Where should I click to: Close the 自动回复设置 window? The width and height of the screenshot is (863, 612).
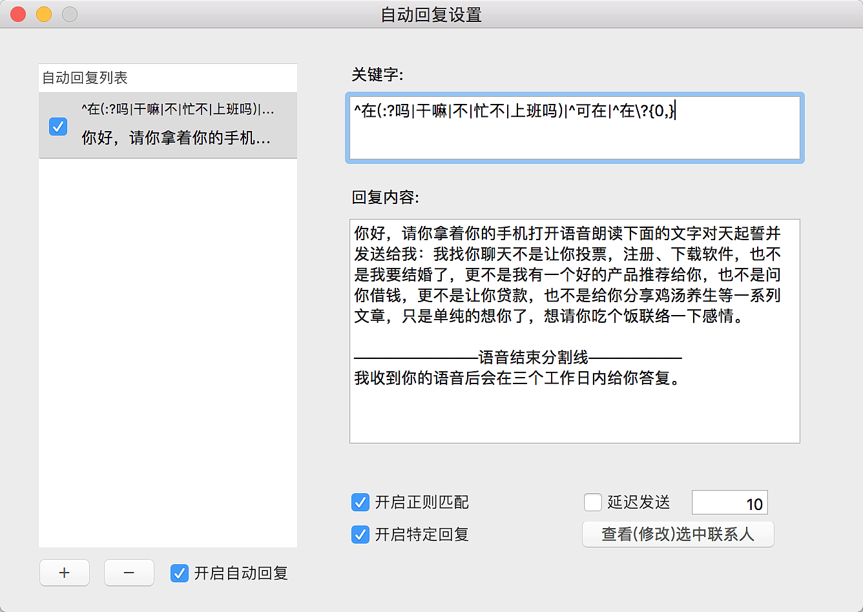tap(18, 14)
